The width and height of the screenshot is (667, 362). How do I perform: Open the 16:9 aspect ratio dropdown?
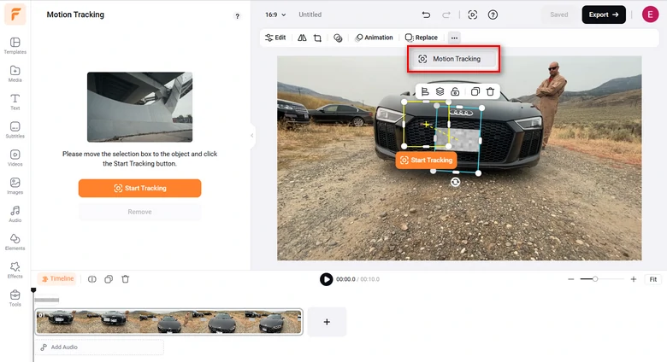(x=275, y=15)
